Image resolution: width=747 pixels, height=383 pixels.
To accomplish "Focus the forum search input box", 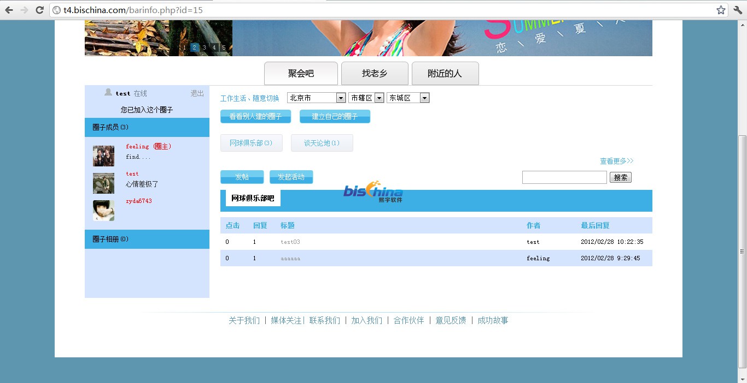I will click(564, 177).
